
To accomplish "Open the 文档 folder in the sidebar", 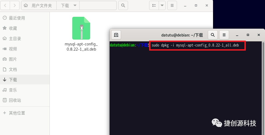I will (25, 70).
